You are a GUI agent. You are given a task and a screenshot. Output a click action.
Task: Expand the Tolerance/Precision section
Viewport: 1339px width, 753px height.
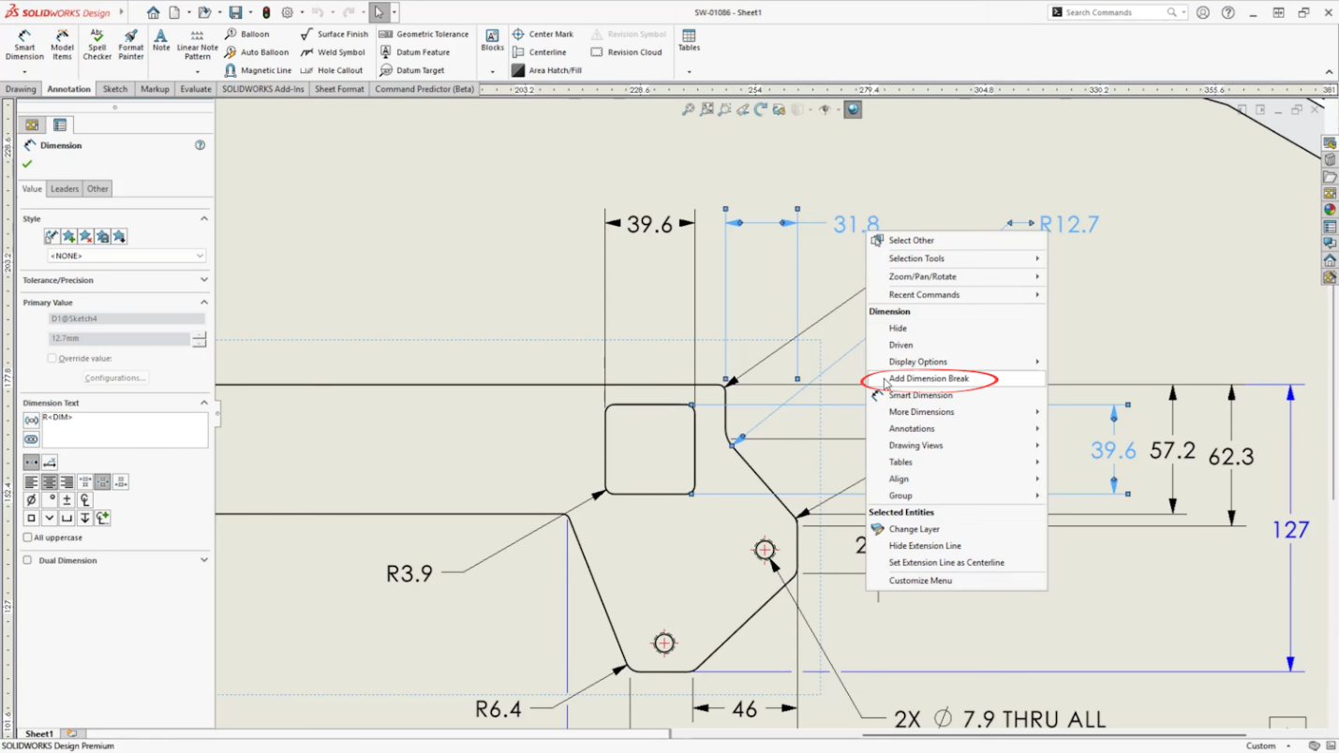[114, 280]
